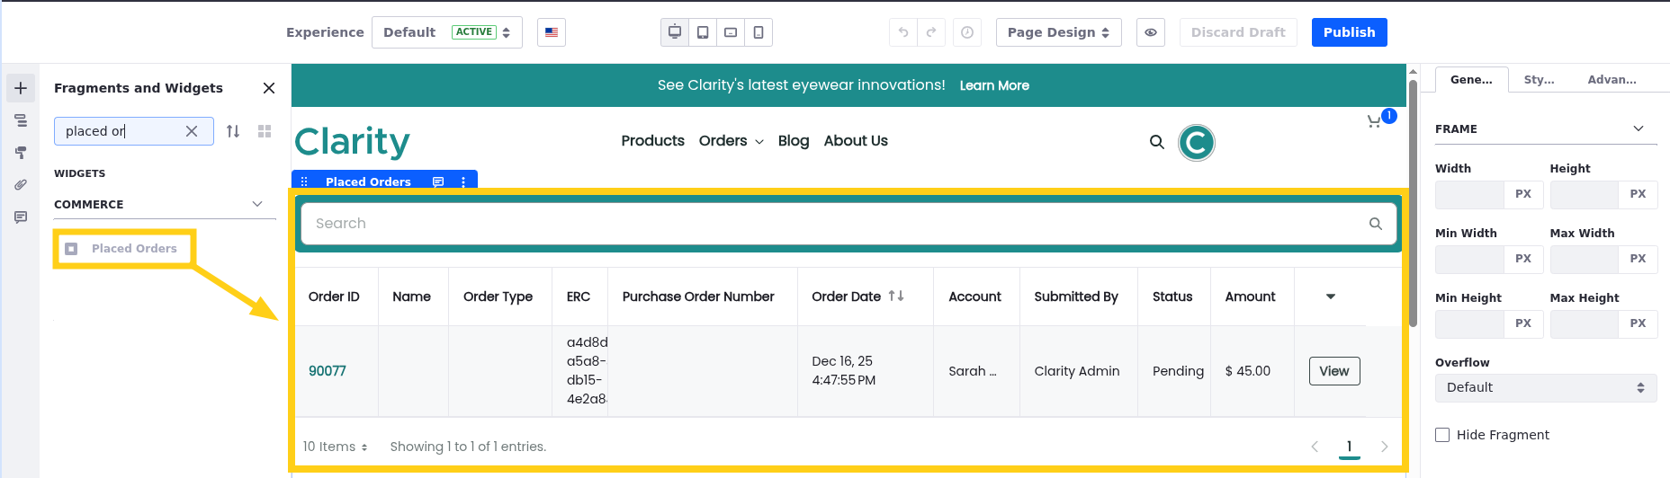Viewport: 1670px width, 478px height.
Task: Clear the placed or search text
Action: (192, 131)
